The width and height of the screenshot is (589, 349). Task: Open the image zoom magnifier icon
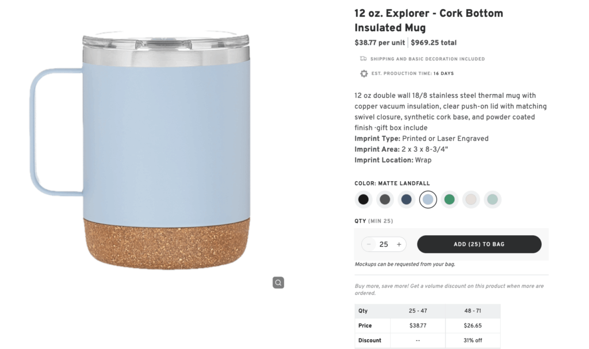click(x=278, y=282)
